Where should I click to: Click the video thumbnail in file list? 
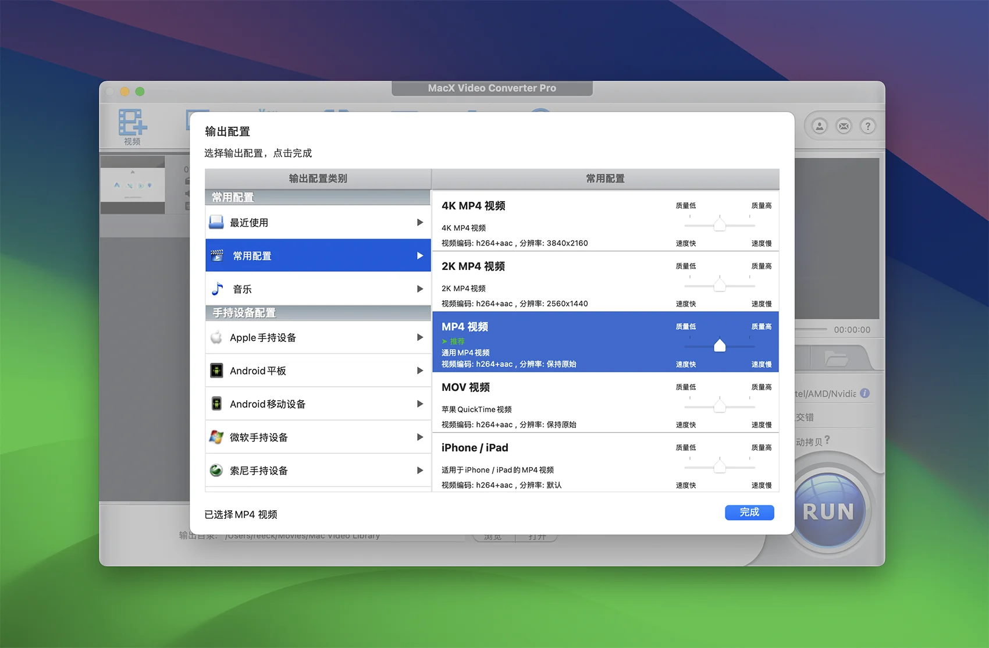[133, 185]
